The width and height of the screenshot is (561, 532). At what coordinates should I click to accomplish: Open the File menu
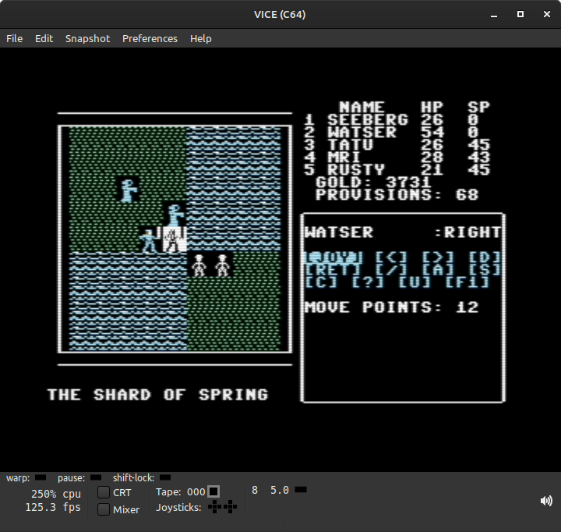[14, 38]
